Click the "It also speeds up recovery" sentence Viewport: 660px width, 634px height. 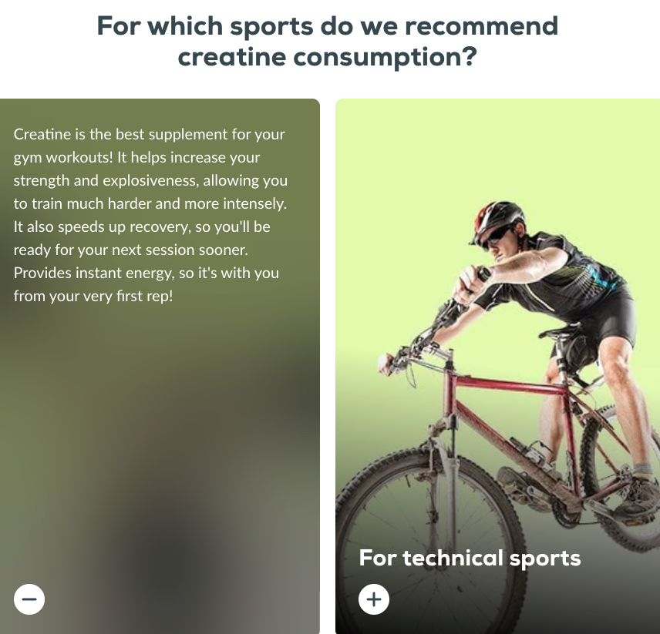[x=141, y=238]
